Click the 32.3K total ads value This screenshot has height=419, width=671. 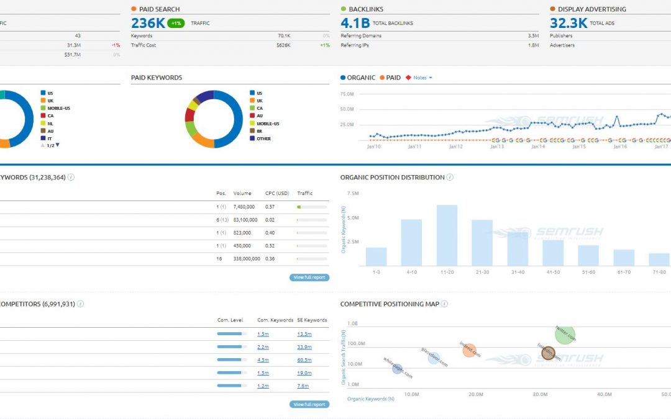tap(568, 23)
